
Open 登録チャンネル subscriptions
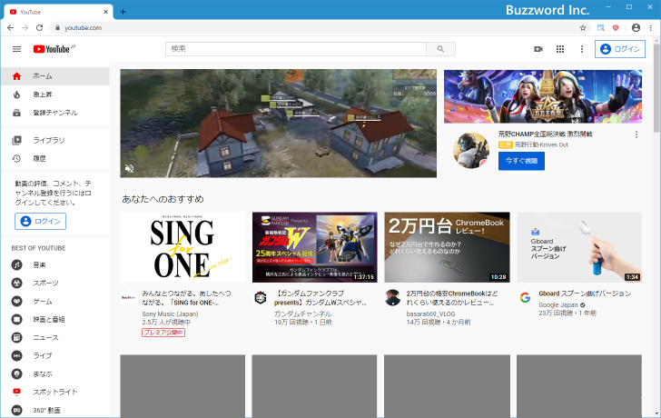pos(55,113)
